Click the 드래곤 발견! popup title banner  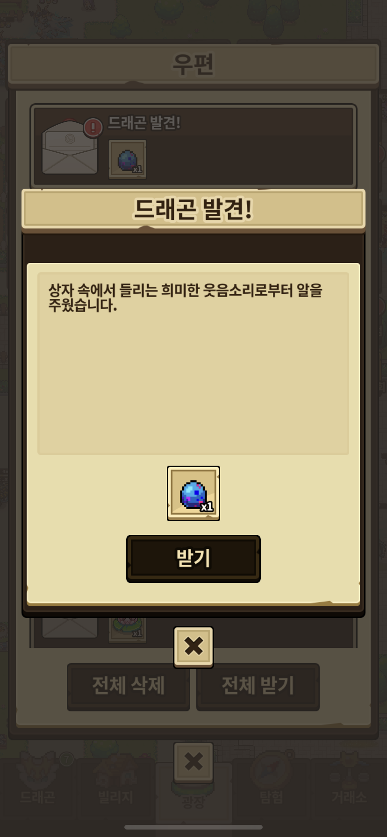coord(193,209)
